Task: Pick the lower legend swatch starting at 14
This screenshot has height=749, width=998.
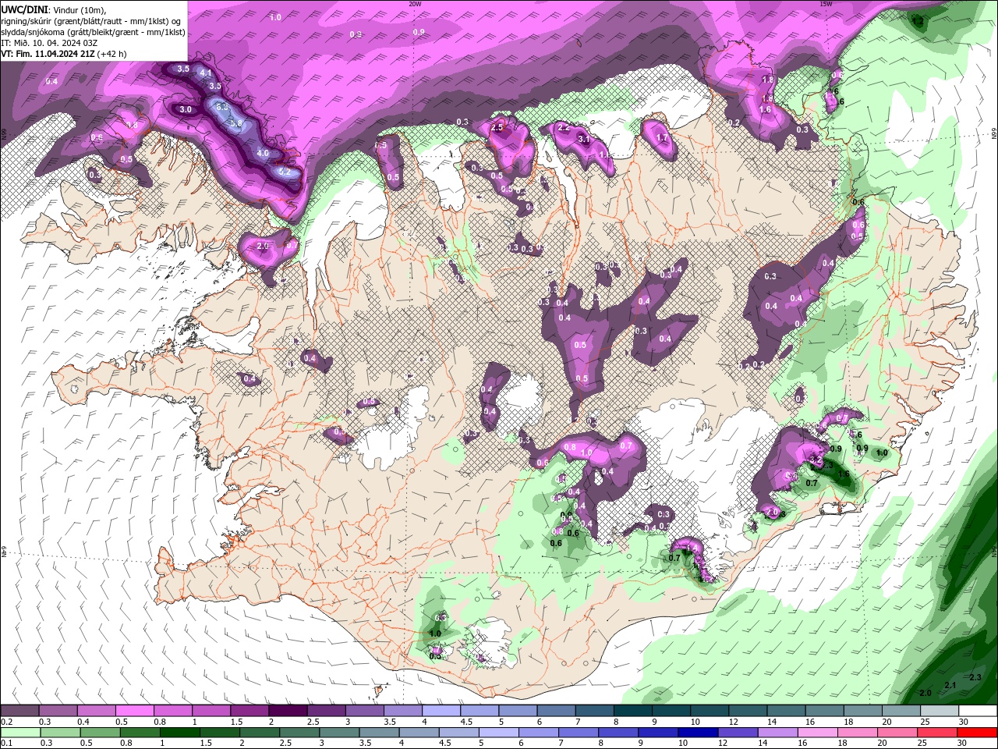Action: pos(777,733)
